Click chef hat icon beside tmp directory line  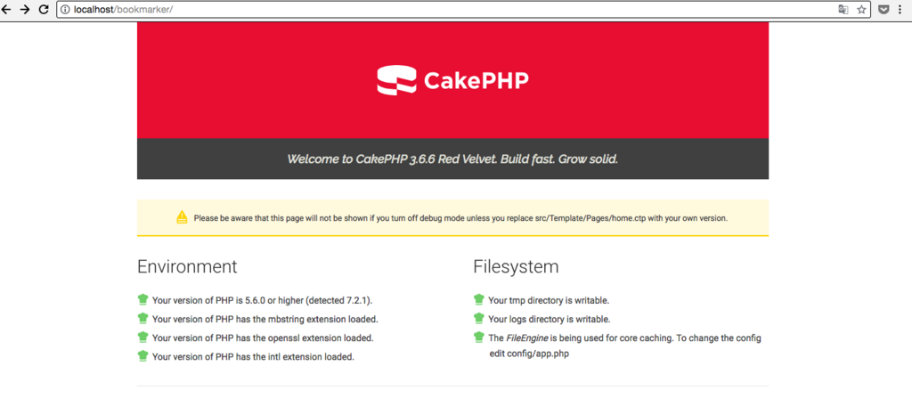(x=479, y=300)
